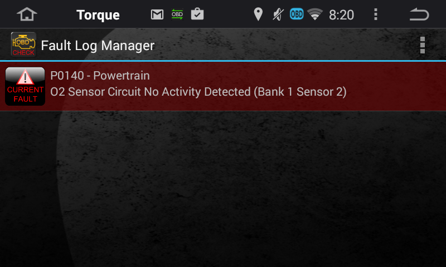Tap the Fault Log Manager title

pos(98,46)
